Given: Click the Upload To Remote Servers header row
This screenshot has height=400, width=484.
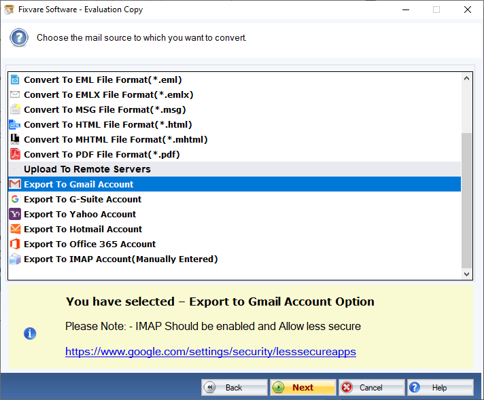Looking at the screenshot, I should coord(235,169).
